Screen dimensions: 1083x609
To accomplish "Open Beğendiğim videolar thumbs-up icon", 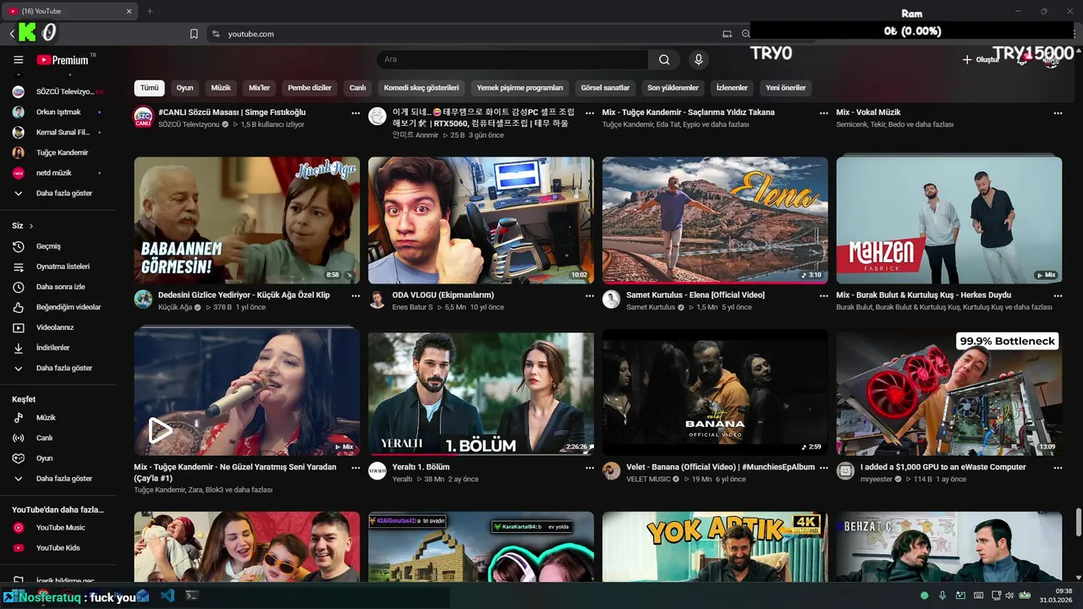I will 18,307.
